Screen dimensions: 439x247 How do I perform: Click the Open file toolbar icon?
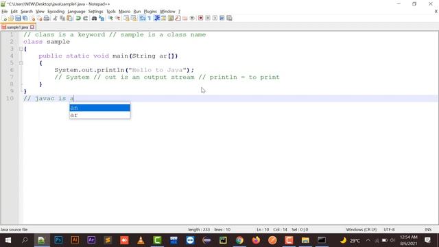[11, 19]
